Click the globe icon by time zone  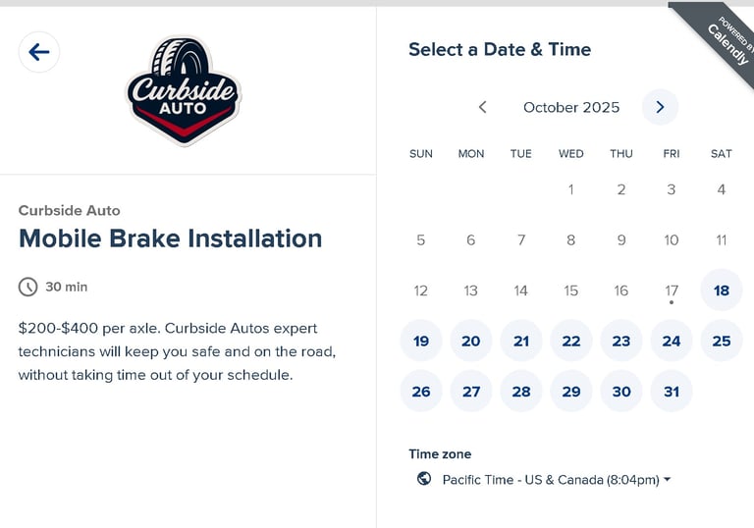[x=424, y=479]
